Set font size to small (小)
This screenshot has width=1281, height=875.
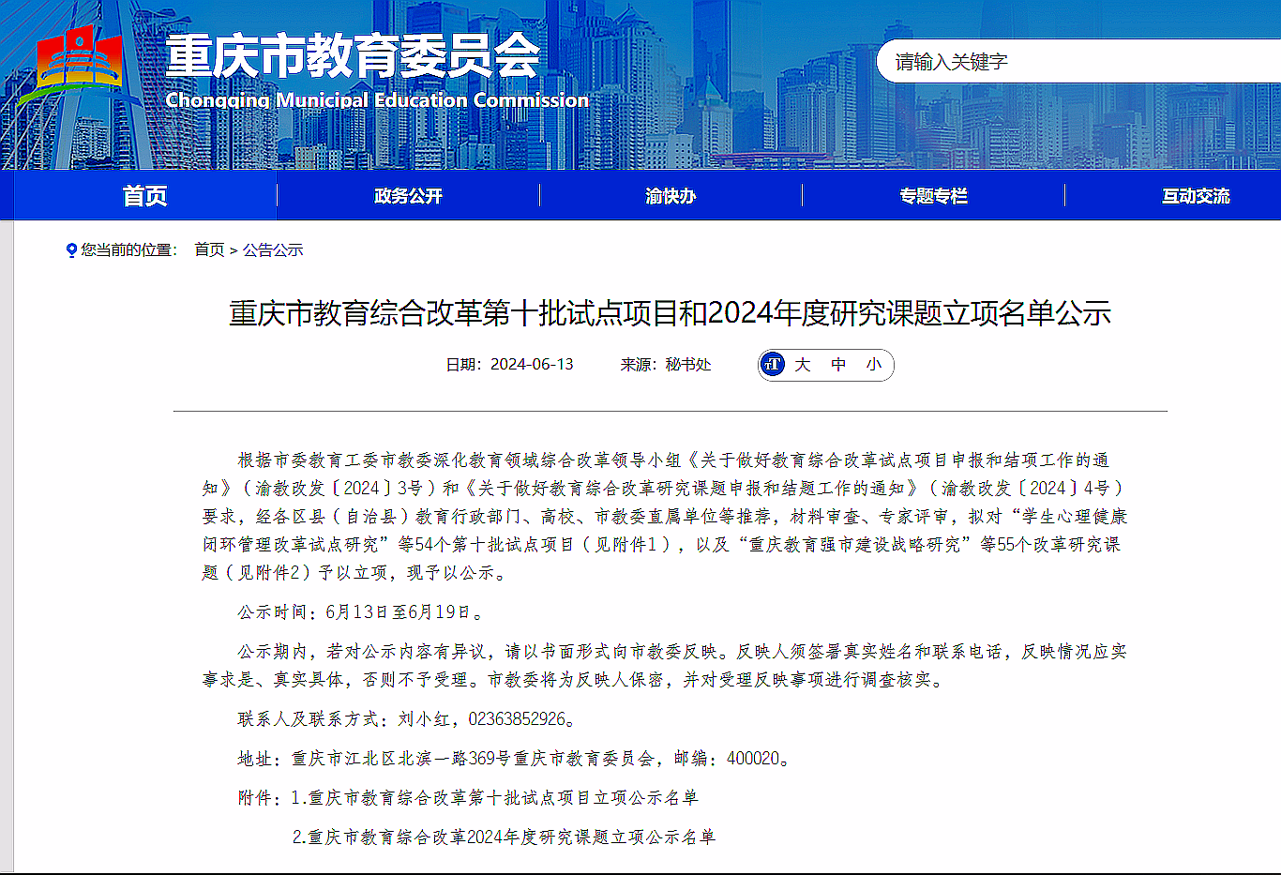(874, 365)
